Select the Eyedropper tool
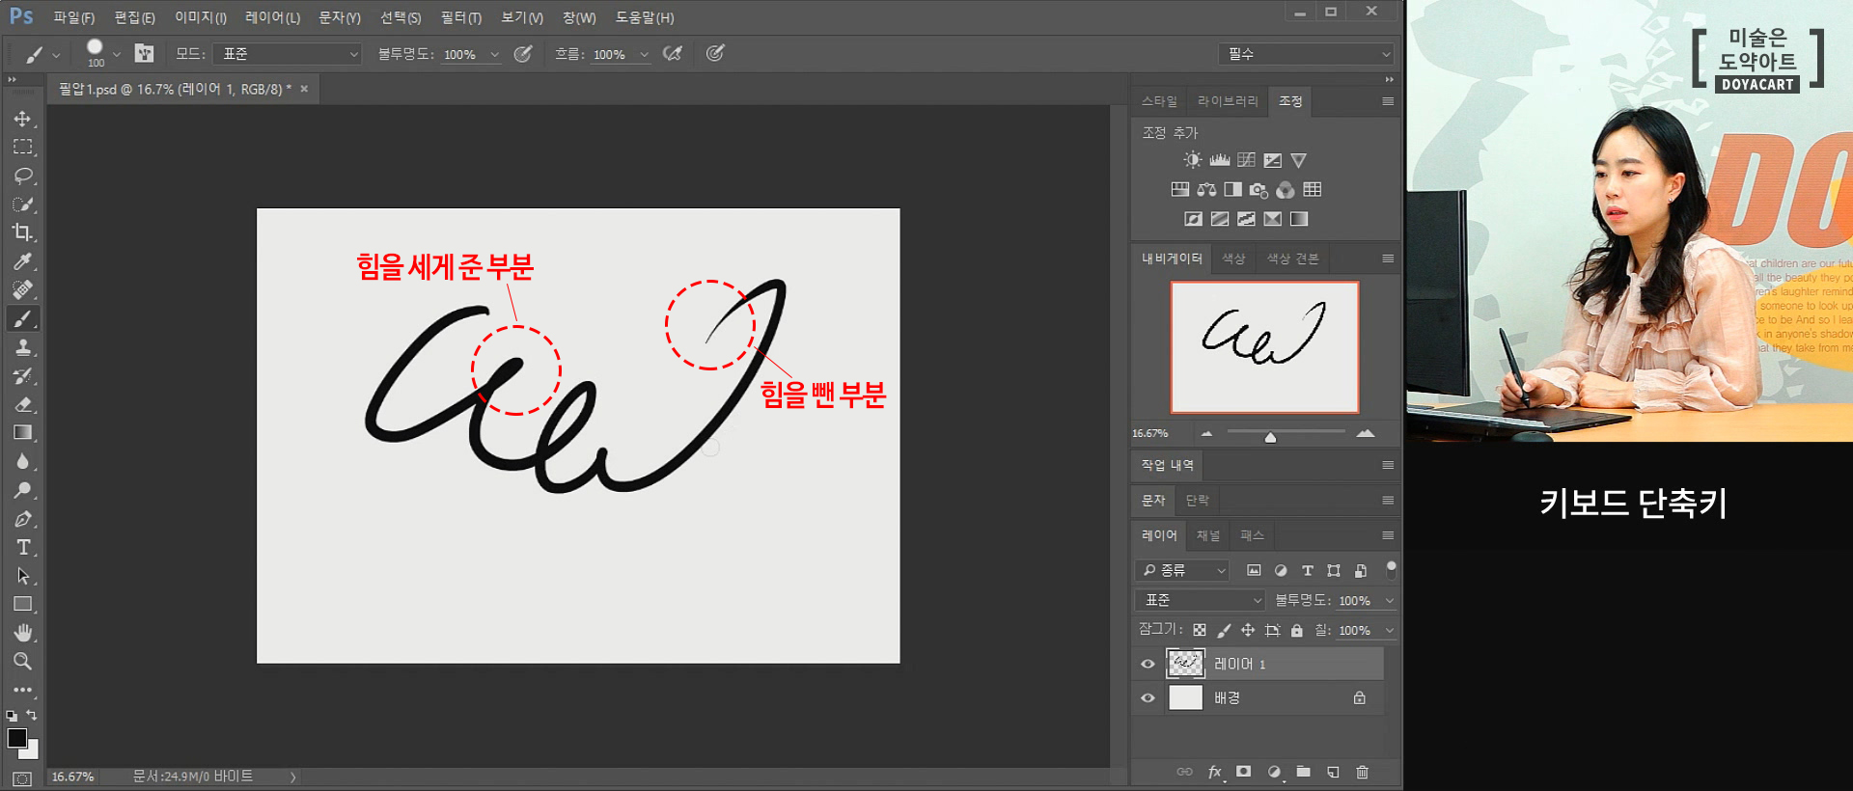 pyautogui.click(x=22, y=261)
